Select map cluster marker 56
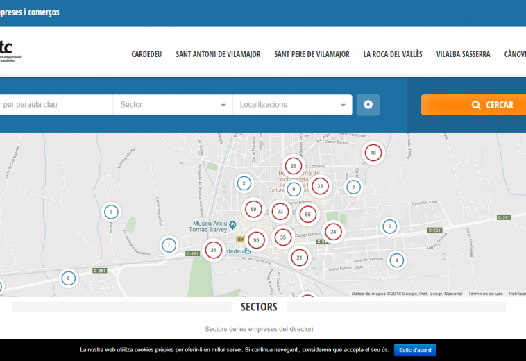Screen dimensions: 526x361 (x=307, y=215)
